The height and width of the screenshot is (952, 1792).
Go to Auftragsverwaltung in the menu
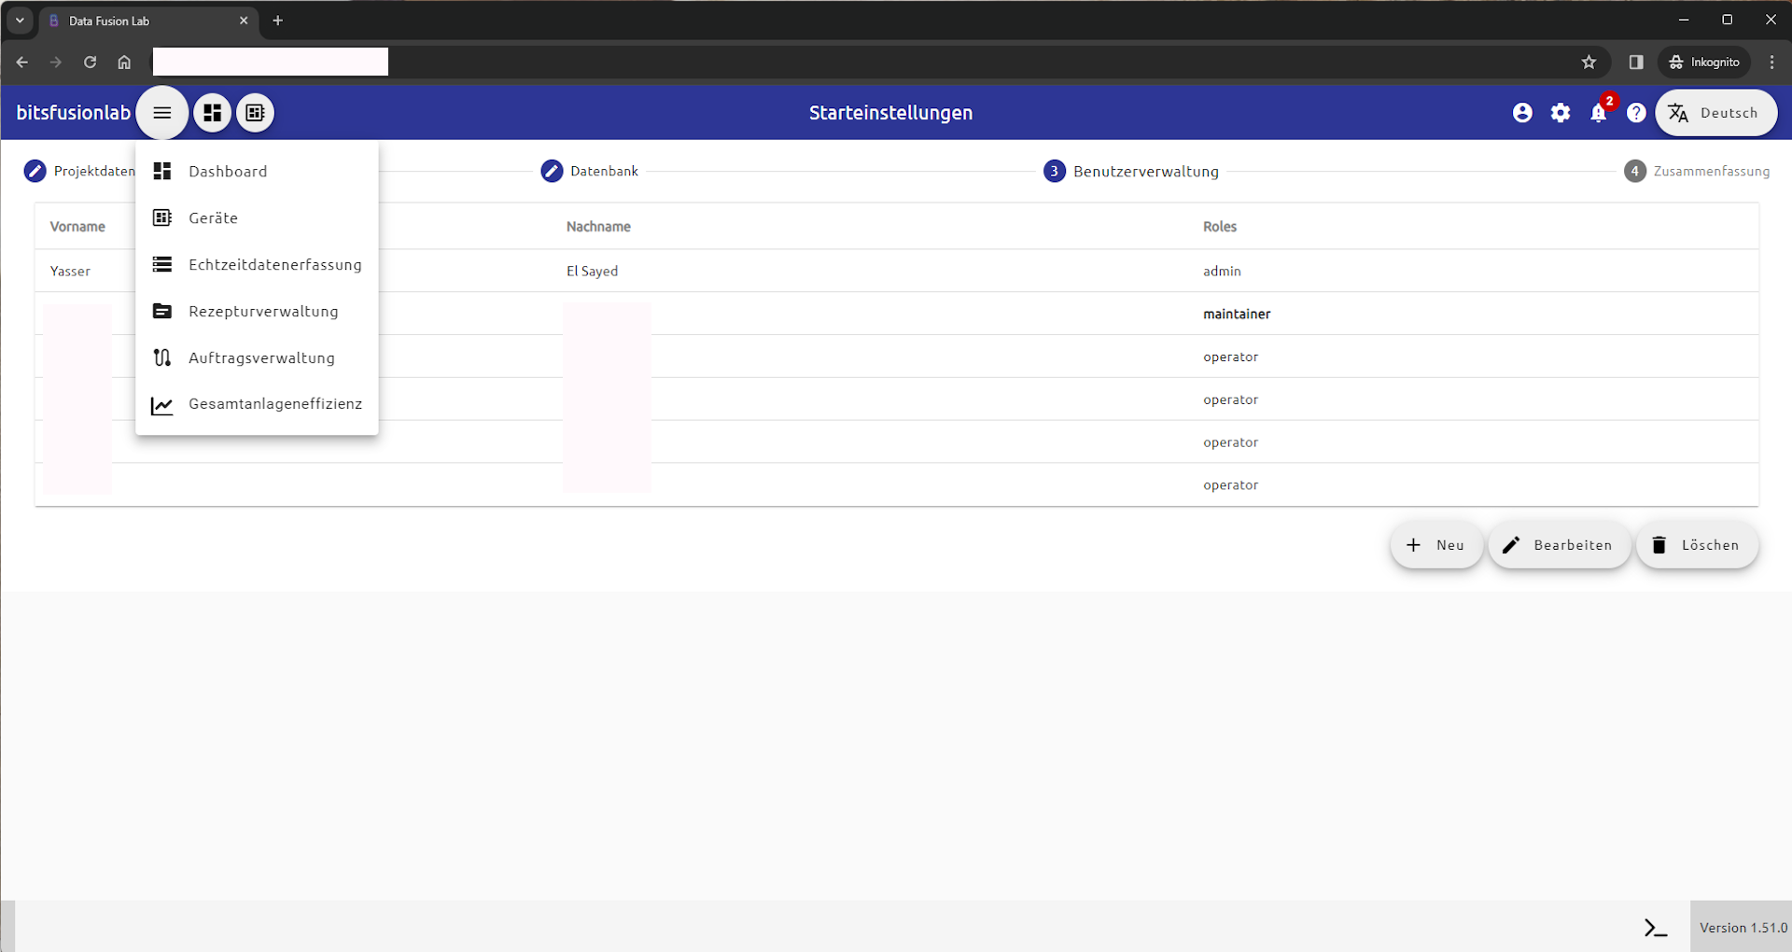point(261,358)
